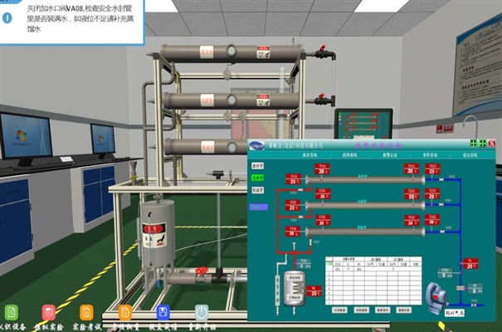
Task: Toggle the valve on the middle blue outlet line
Action: coord(441,204)
